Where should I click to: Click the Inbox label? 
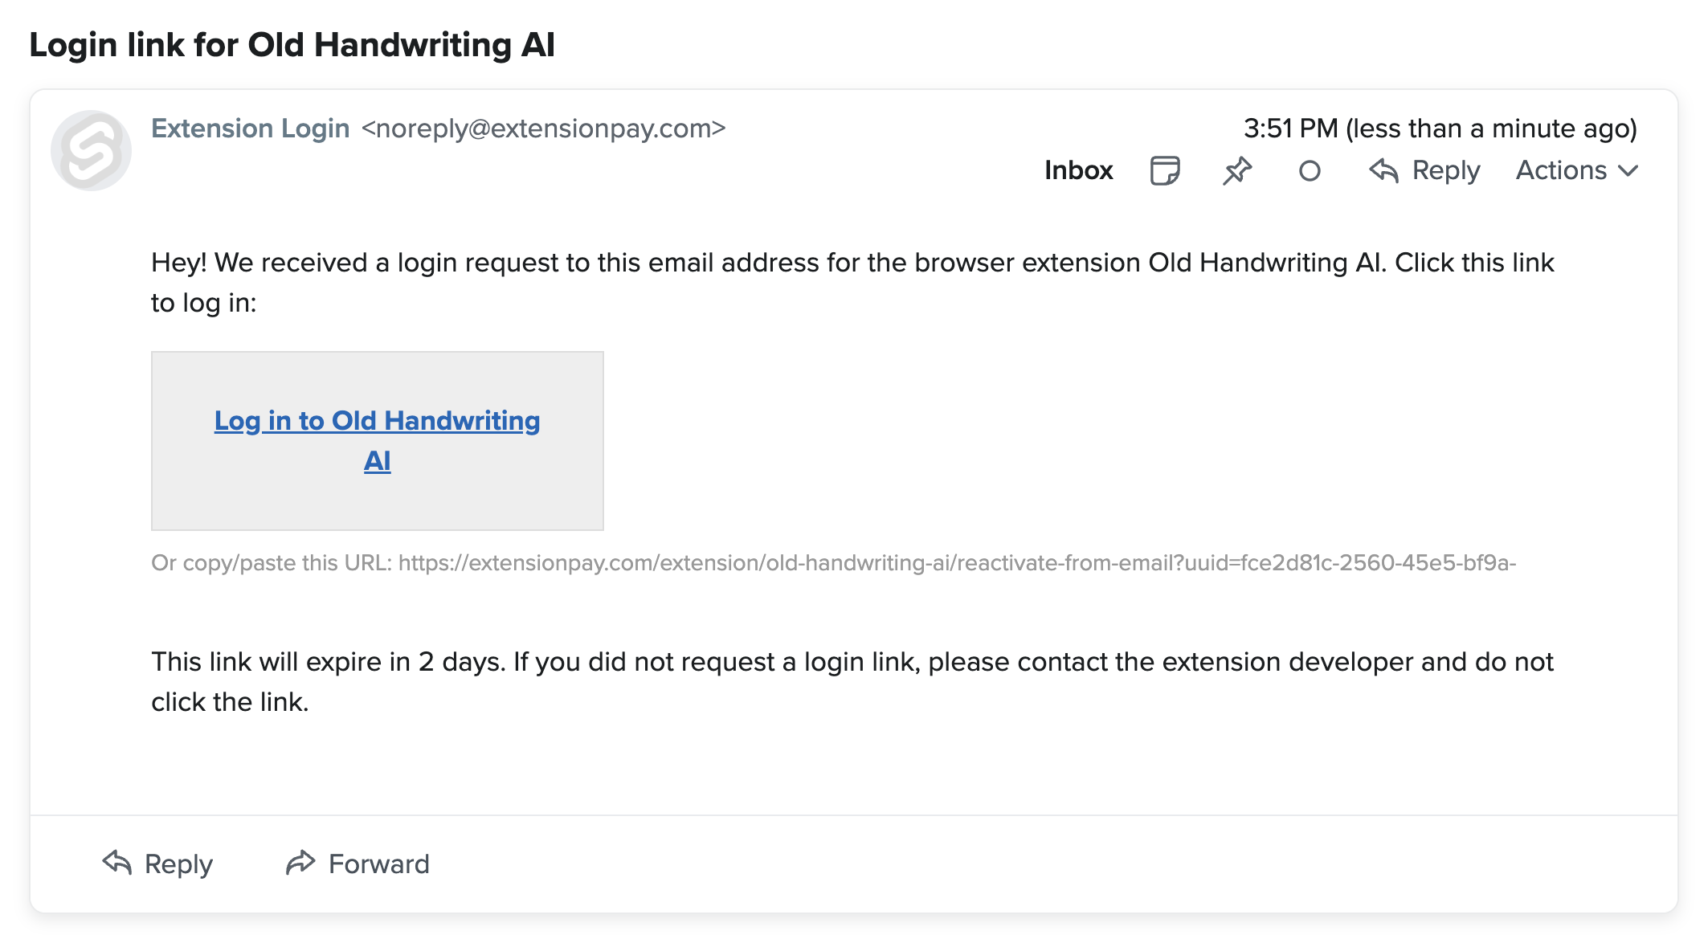[x=1078, y=170]
